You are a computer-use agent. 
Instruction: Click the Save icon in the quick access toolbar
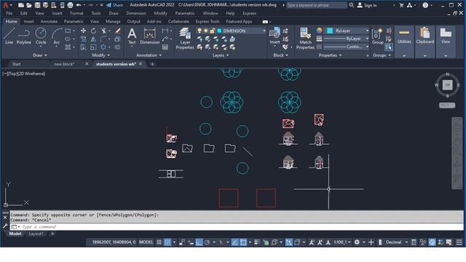pos(37,5)
